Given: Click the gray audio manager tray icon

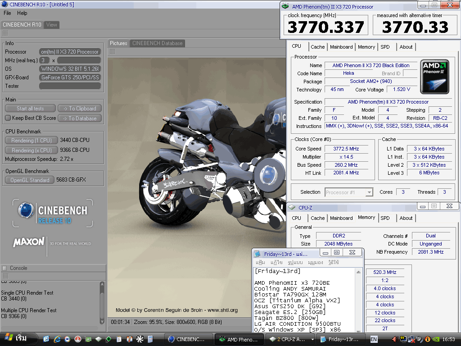Looking at the screenshot, I should point(420,339).
